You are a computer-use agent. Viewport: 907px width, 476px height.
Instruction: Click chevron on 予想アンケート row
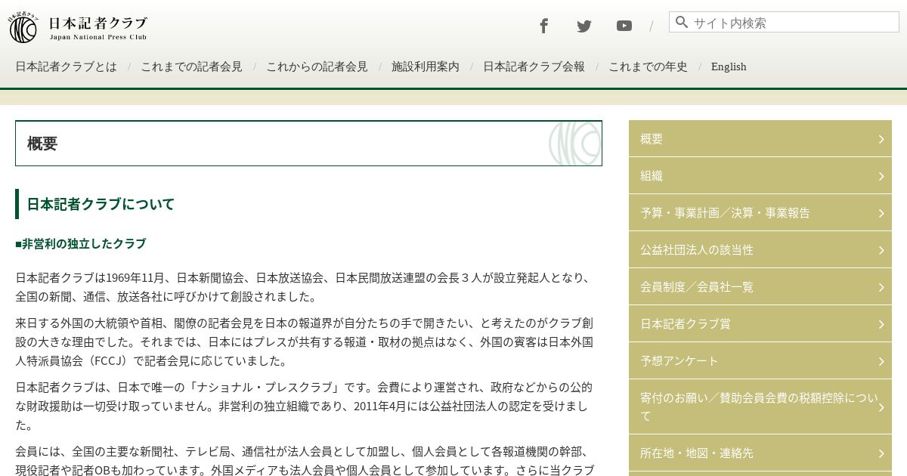(x=881, y=361)
